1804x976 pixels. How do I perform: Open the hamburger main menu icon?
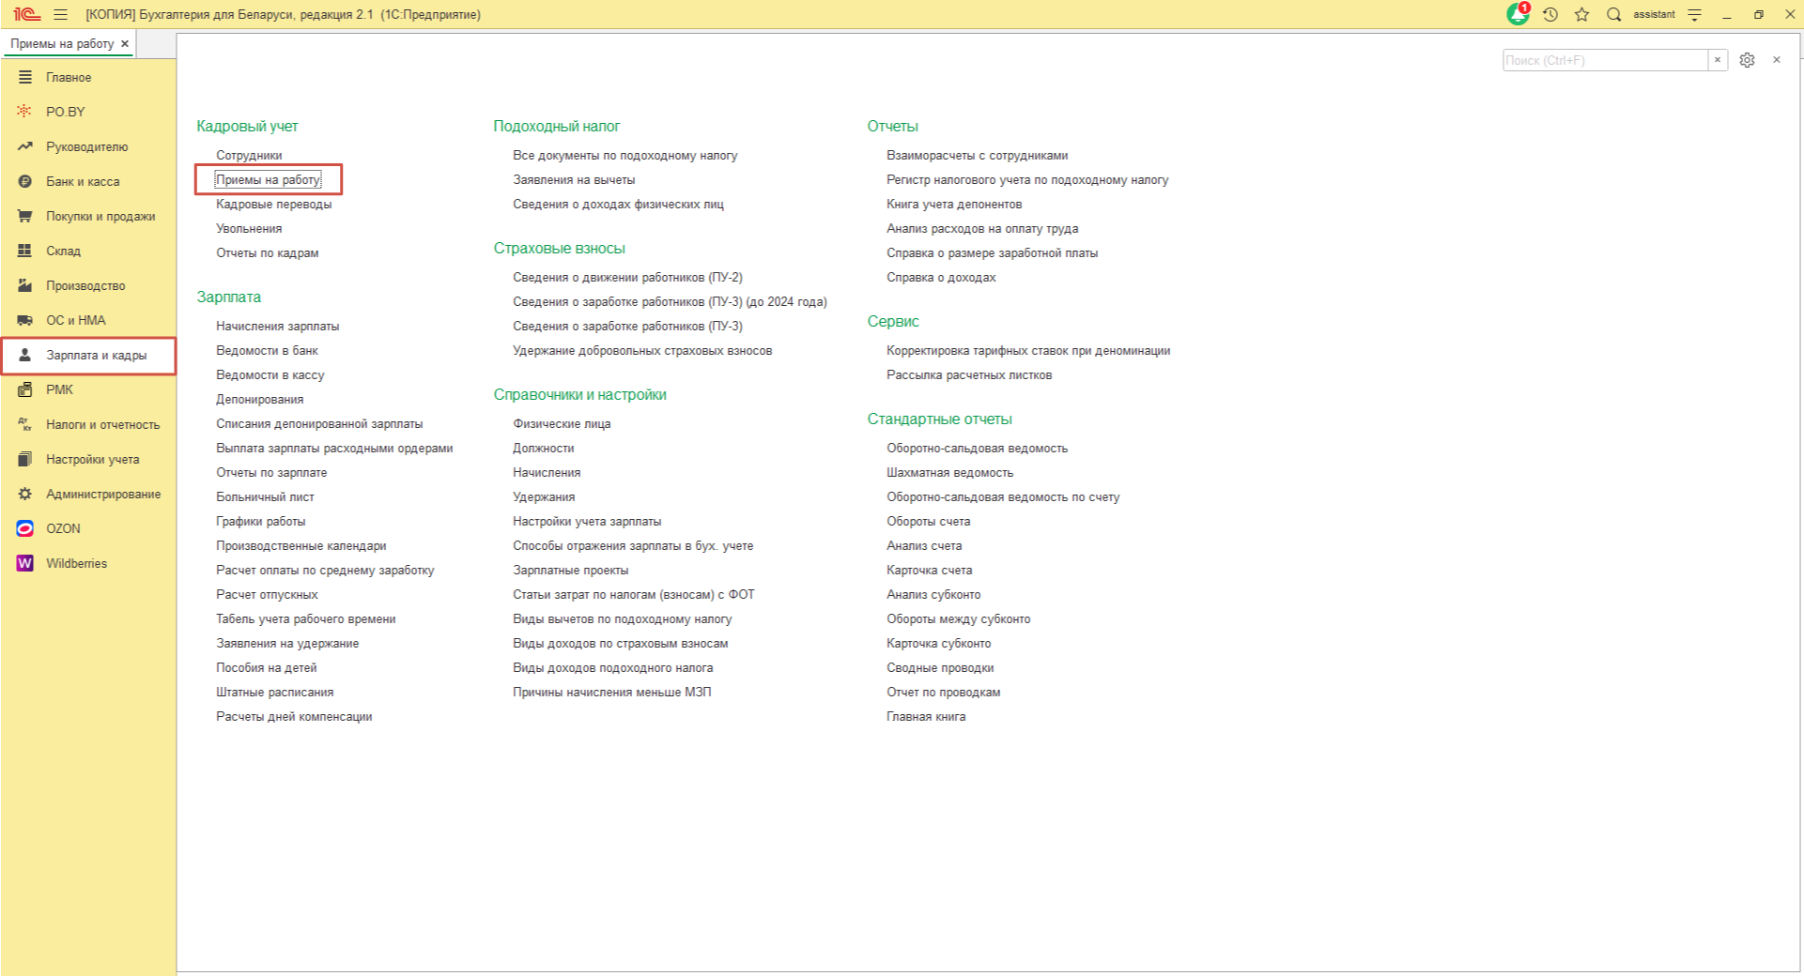[x=61, y=14]
